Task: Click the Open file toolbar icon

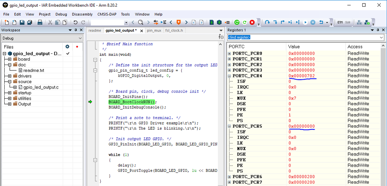Action: pos(14,22)
